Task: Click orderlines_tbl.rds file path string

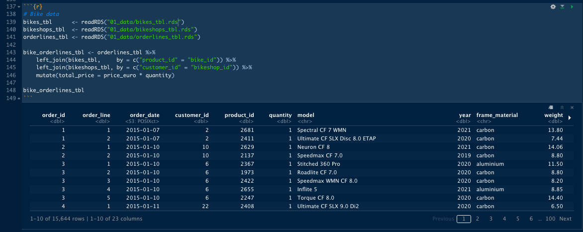Action: [152, 37]
